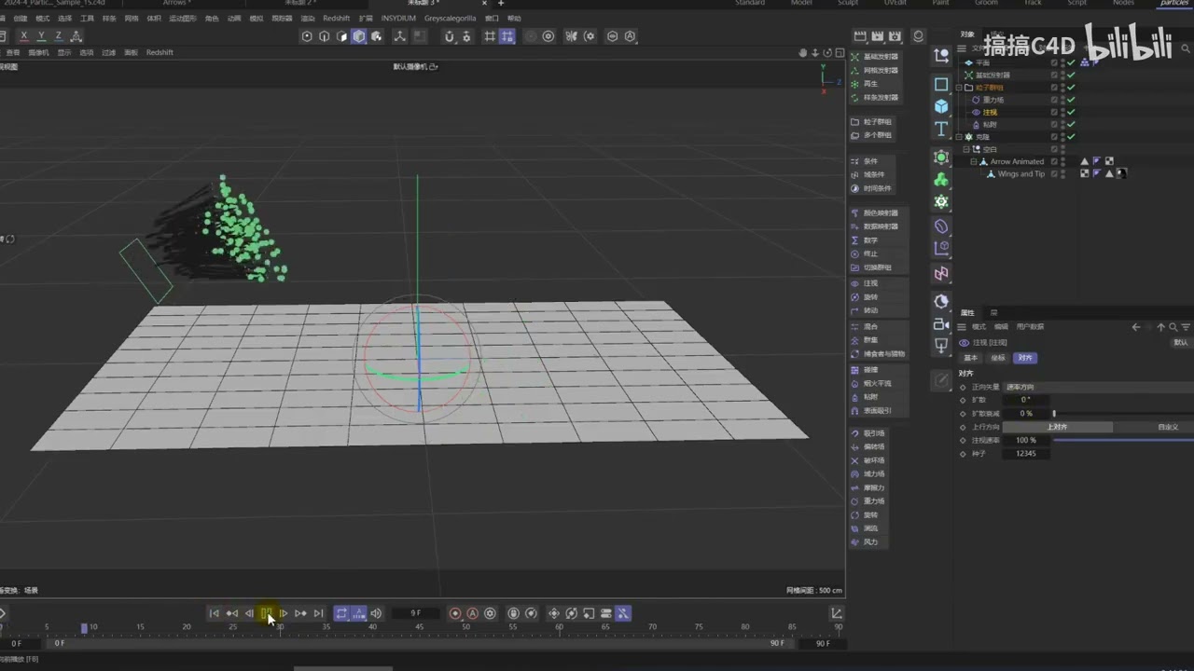Toggle enable checkmark for 基础发射器 object
This screenshot has width=1194, height=671.
[1071, 75]
